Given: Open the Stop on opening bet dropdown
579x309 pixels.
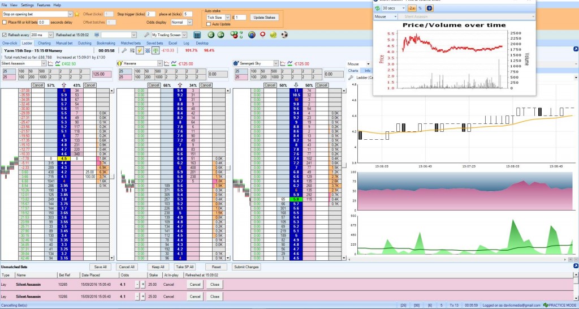Looking at the screenshot, I should click(x=70, y=14).
